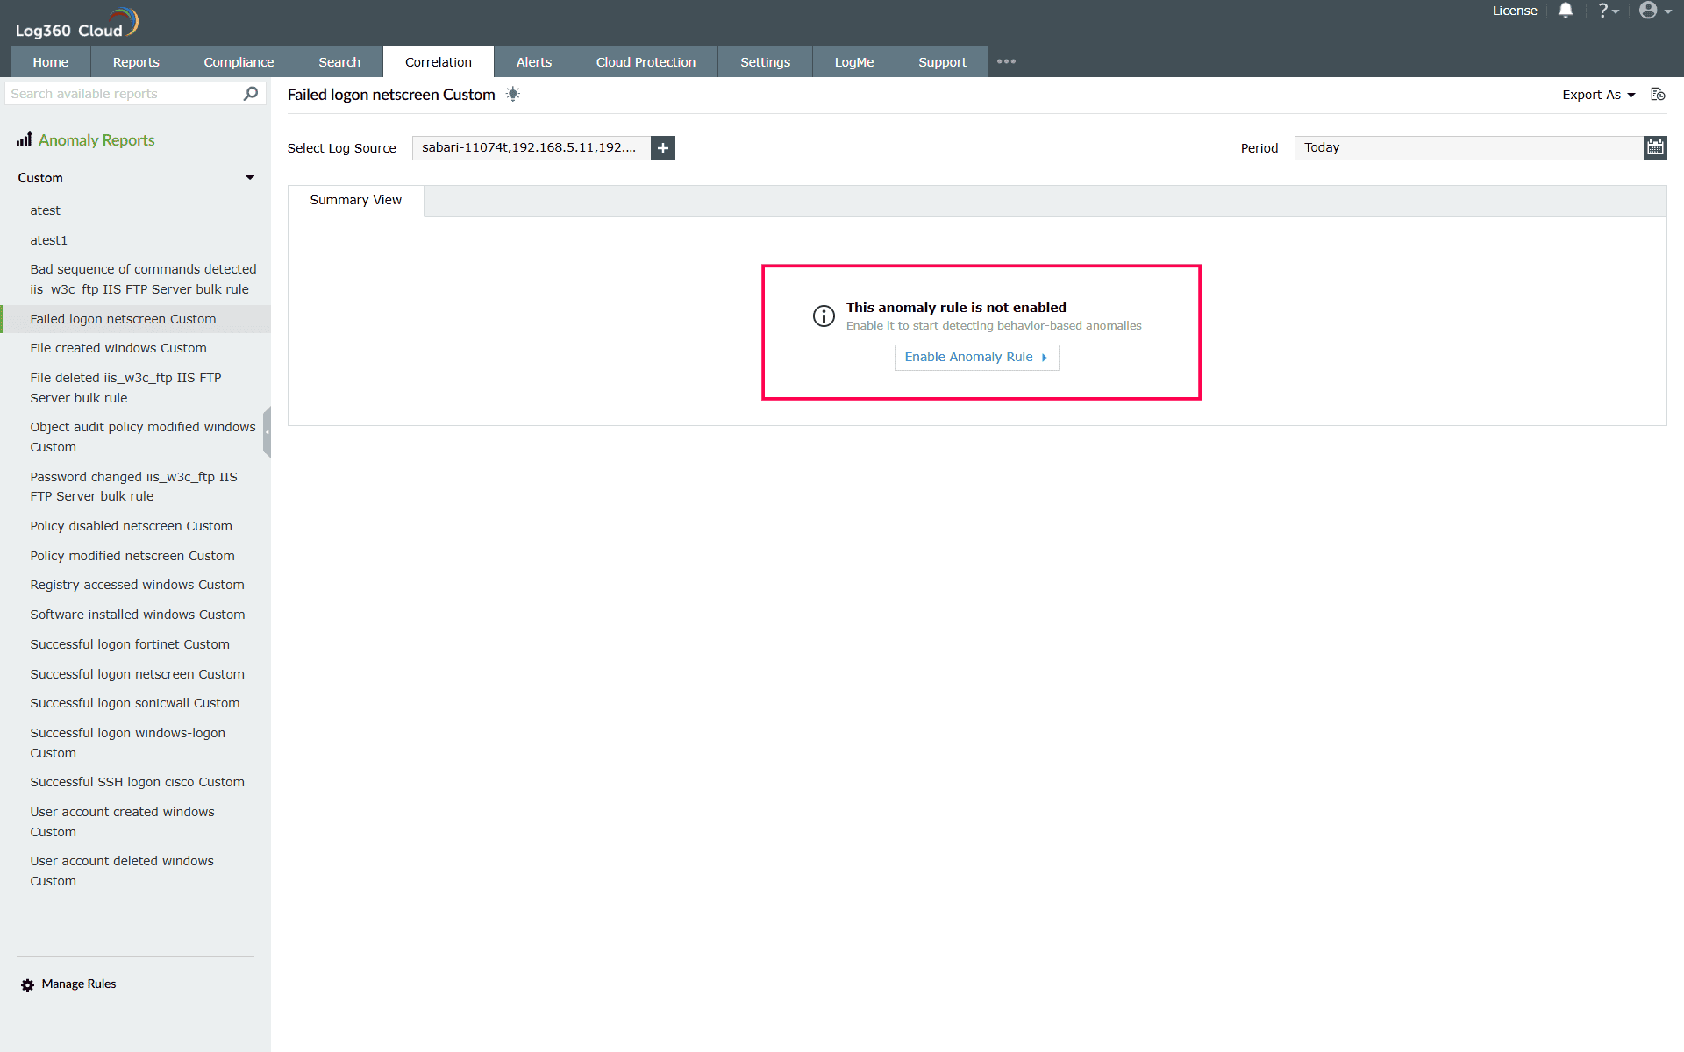
Task: Click the lightbulb icon beside report title
Action: [x=513, y=94]
